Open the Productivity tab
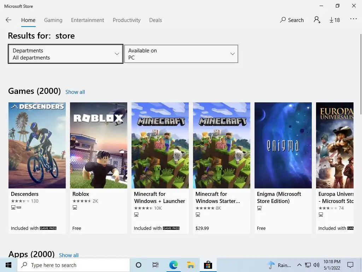The image size is (362, 272). click(127, 20)
